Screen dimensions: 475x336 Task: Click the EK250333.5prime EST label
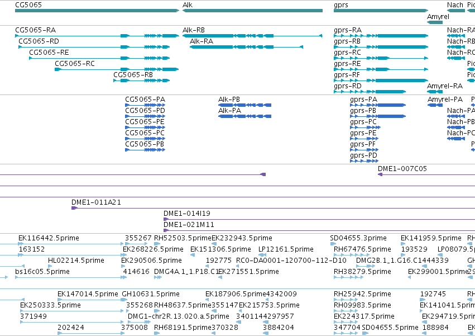pyautogui.click(x=50, y=306)
